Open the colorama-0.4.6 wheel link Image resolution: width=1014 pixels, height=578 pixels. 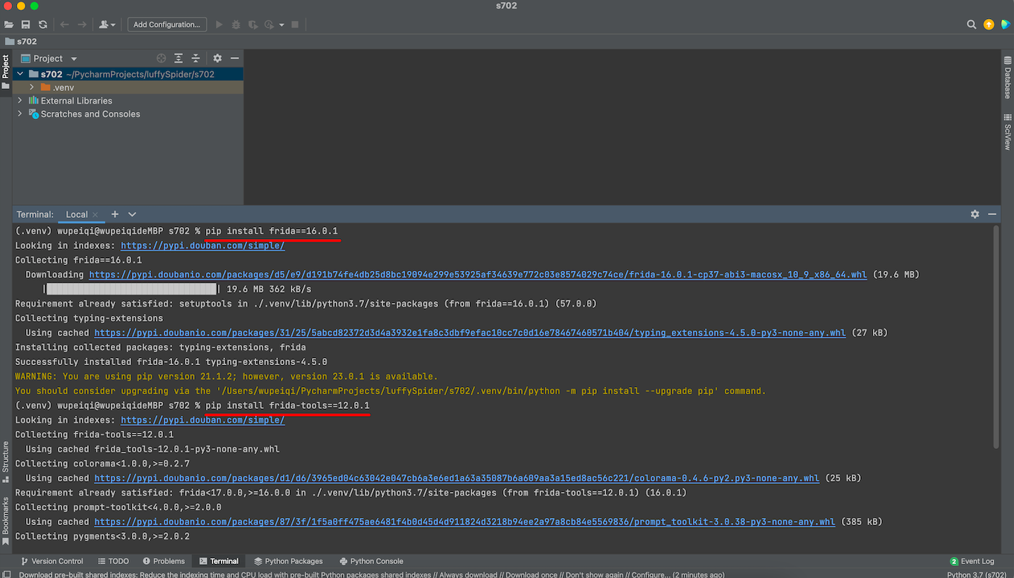457,478
